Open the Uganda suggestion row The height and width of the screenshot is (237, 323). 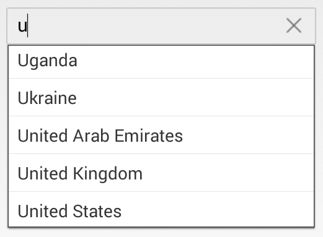pos(161,62)
